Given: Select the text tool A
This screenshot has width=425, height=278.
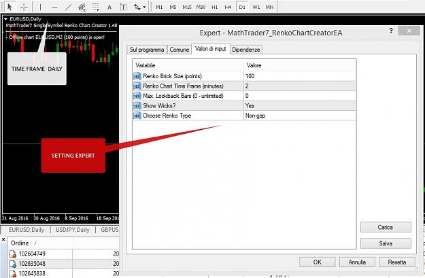Looking at the screenshot, I should 109,7.
